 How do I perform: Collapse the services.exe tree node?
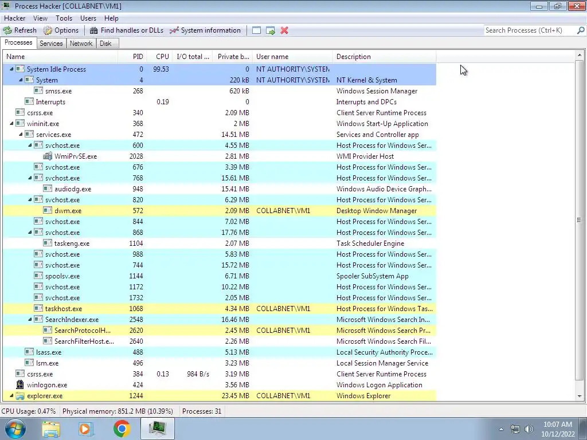(21, 134)
